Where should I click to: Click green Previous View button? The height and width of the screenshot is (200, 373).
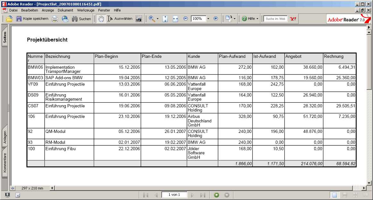click(x=216, y=195)
